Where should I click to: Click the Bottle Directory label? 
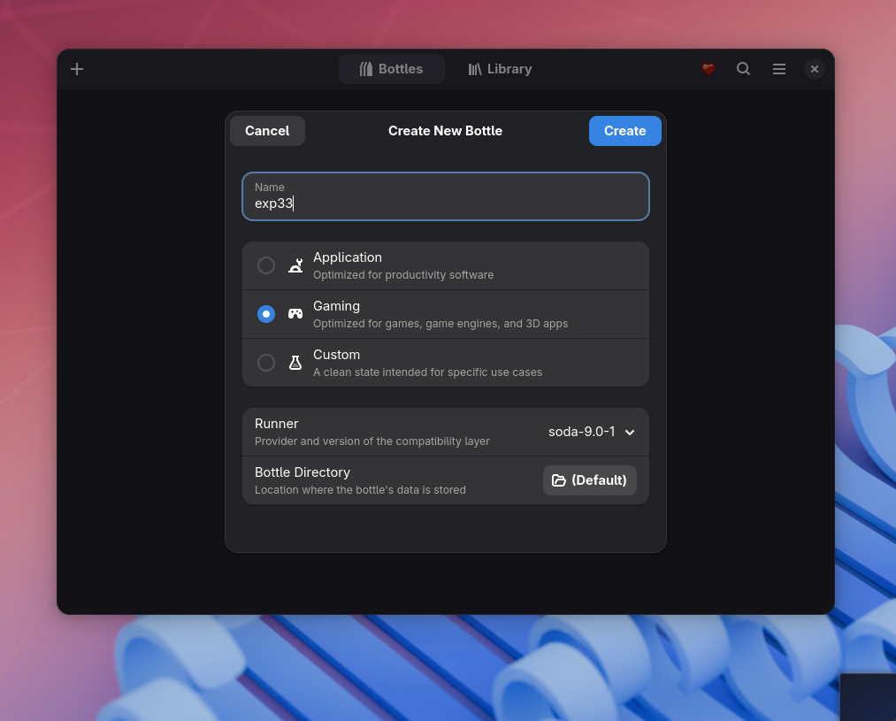point(302,472)
